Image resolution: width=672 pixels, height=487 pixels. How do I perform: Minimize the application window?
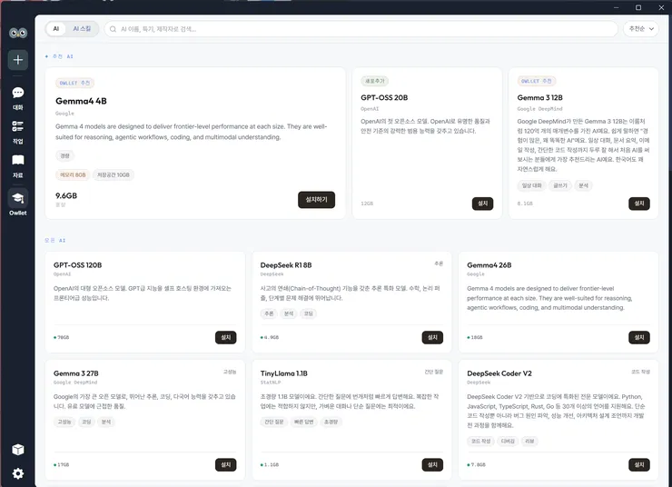(x=617, y=7)
